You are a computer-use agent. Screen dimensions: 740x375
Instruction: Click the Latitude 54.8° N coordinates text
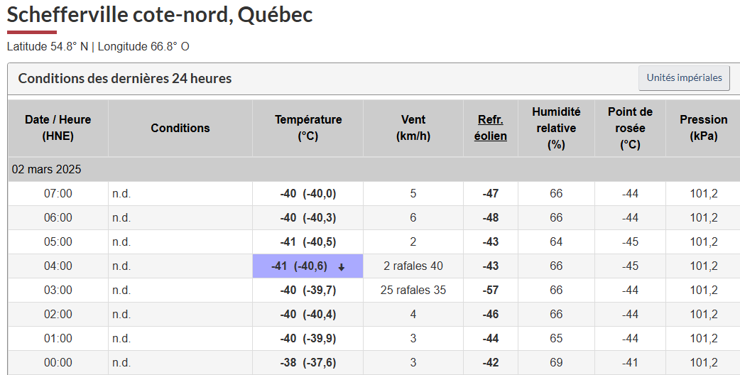tap(48, 47)
